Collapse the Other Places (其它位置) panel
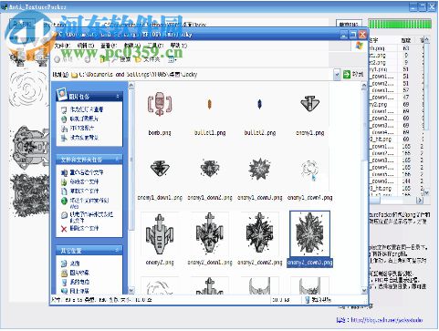 click(x=118, y=250)
